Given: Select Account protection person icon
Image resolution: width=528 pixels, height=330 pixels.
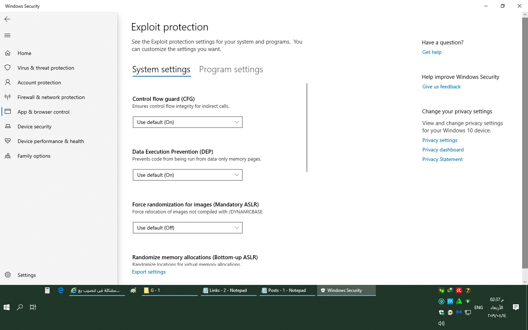Looking at the screenshot, I should [x=8, y=82].
